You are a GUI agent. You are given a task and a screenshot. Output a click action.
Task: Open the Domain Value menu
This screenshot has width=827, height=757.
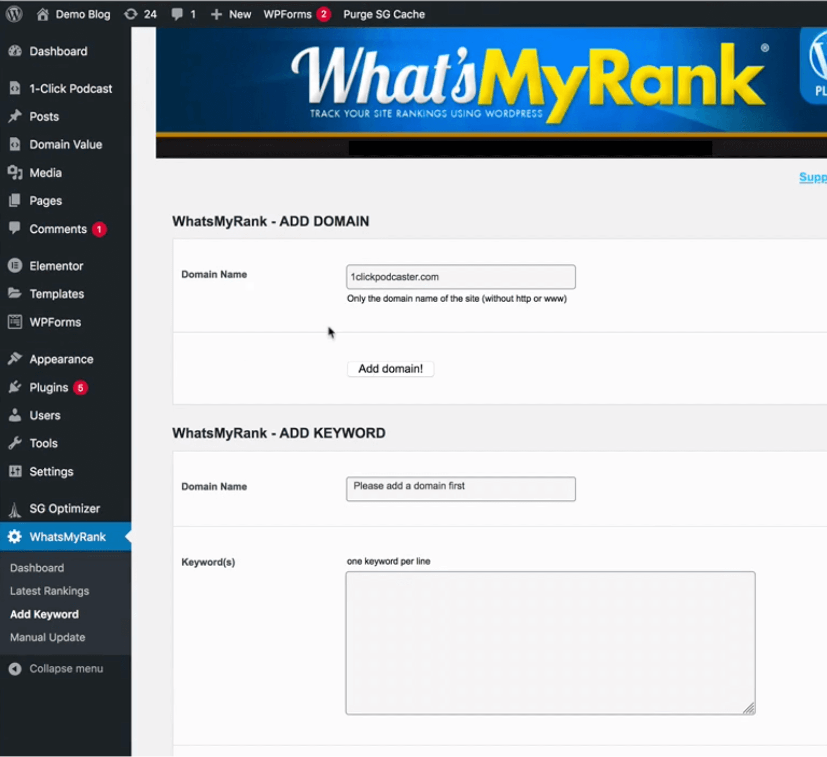(66, 145)
